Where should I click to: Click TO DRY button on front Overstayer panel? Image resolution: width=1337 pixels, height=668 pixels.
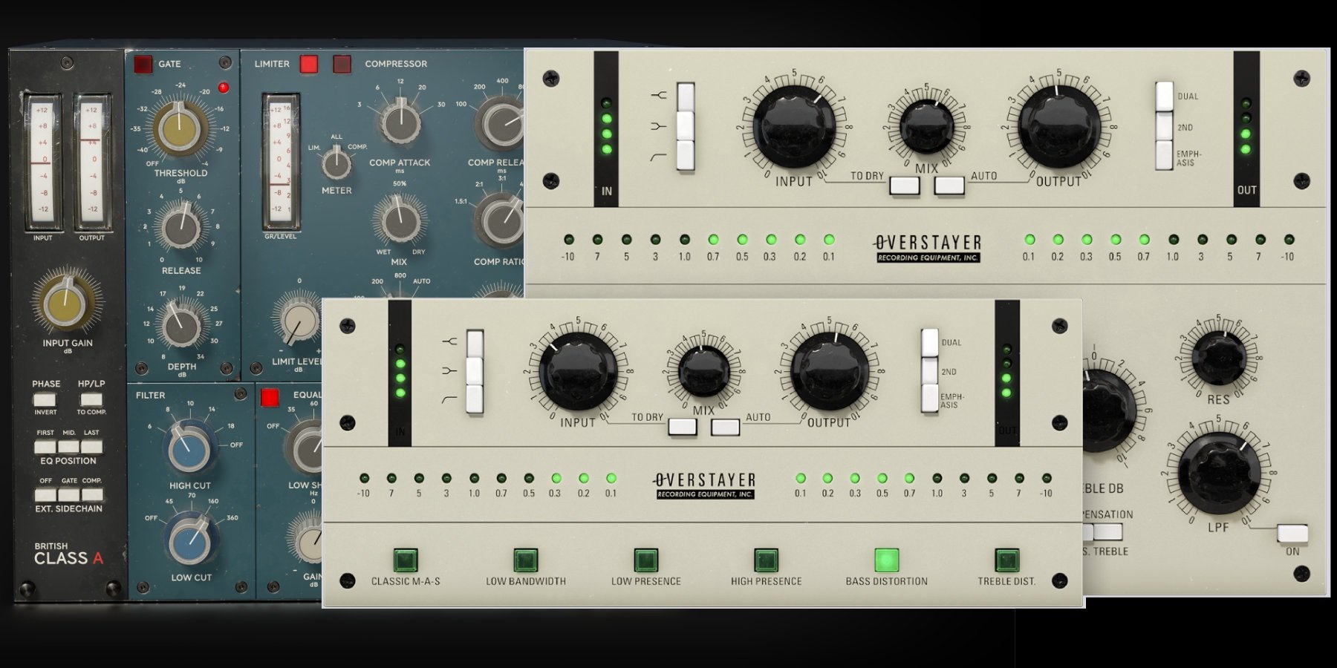coord(683,427)
